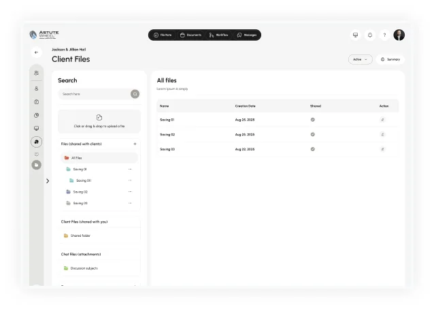Viewport: 434px width, 309px height.
Task: Click Saving 02 file name in table
Action: click(167, 135)
